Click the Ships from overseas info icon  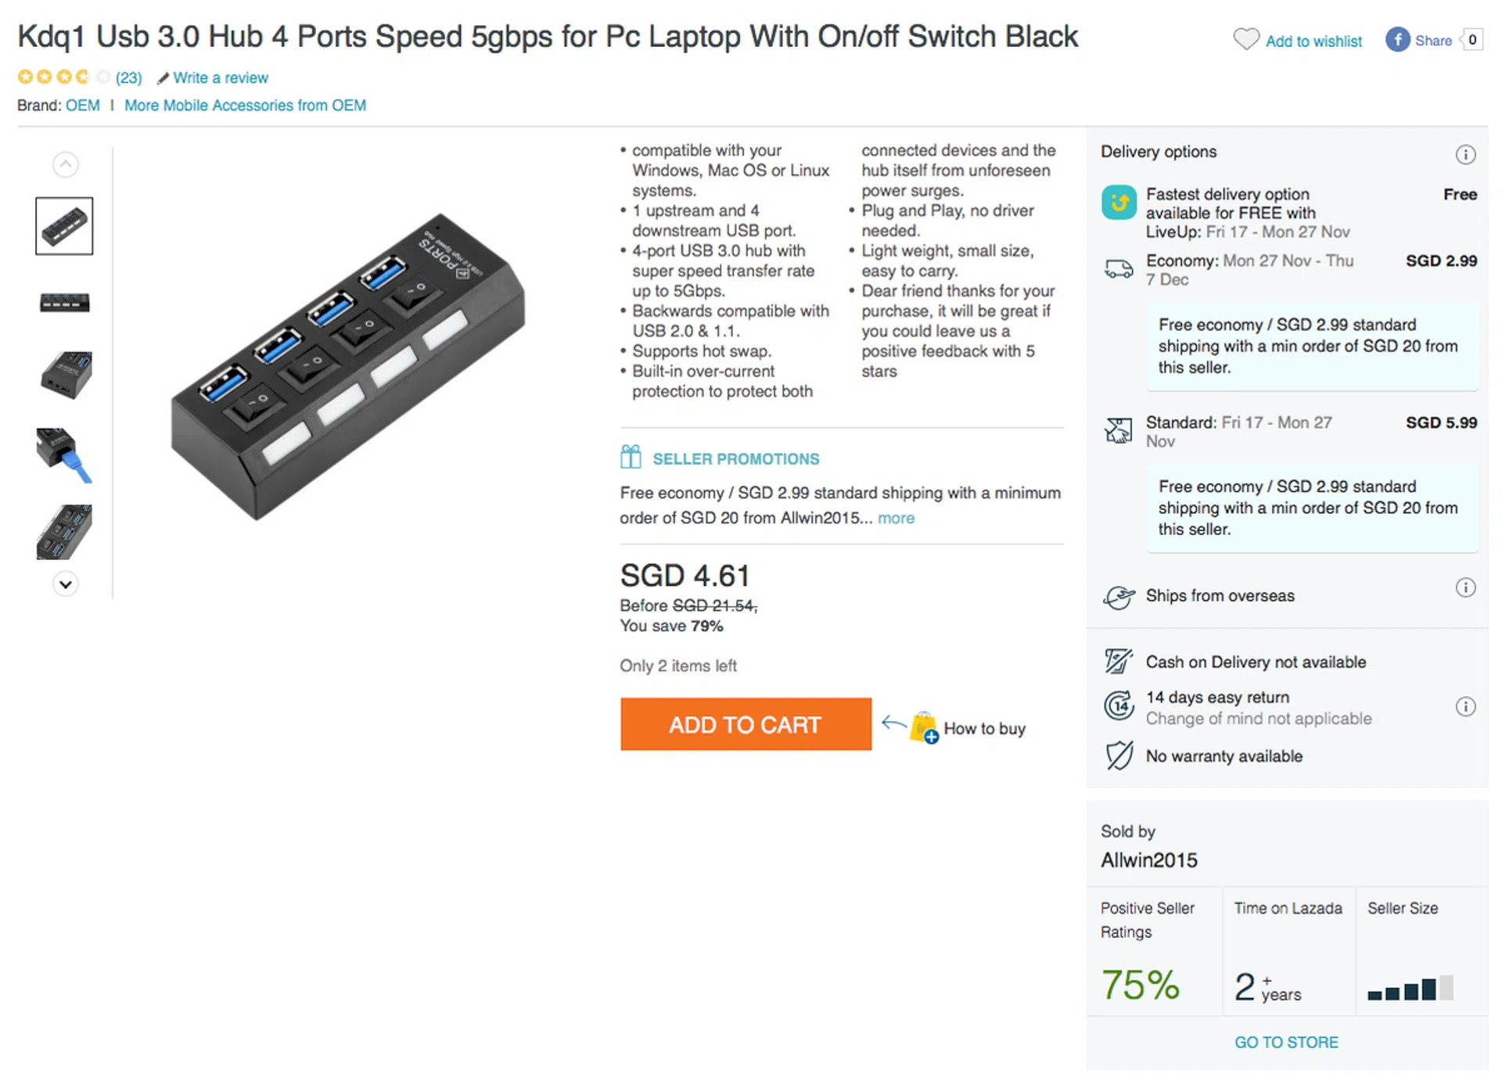(x=1465, y=587)
